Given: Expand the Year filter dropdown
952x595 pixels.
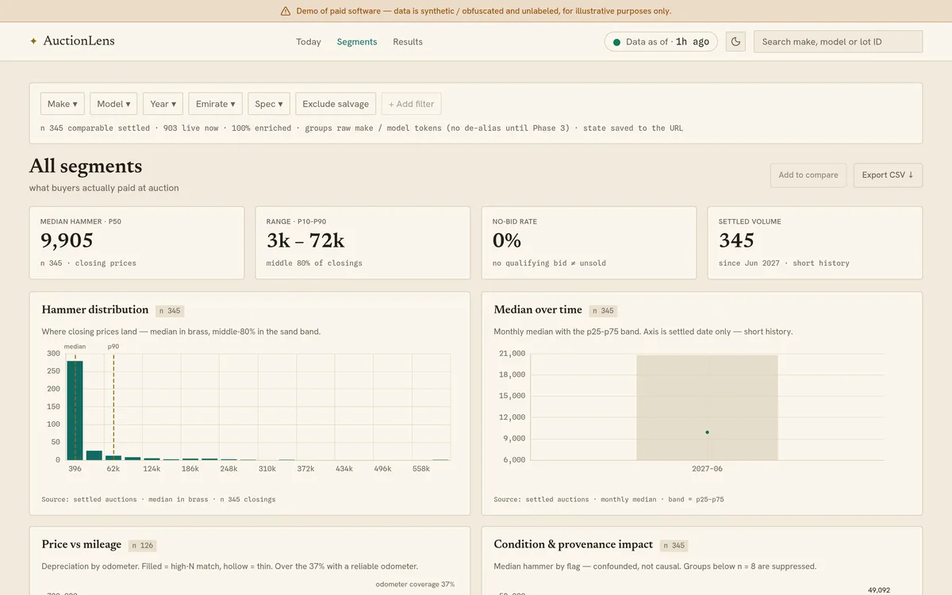Looking at the screenshot, I should (163, 104).
